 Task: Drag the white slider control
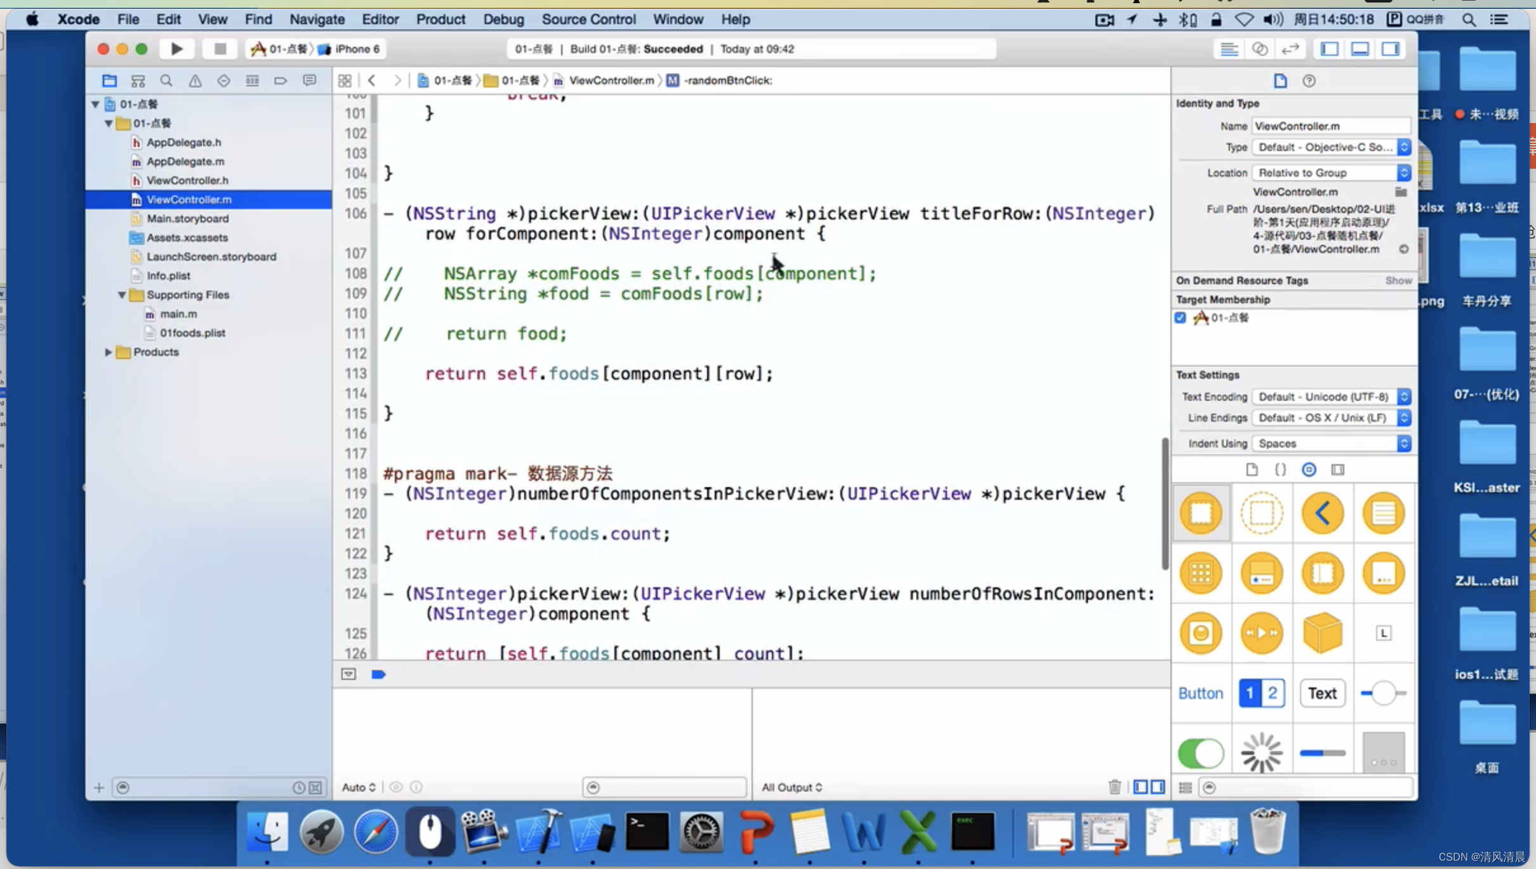tap(1383, 693)
